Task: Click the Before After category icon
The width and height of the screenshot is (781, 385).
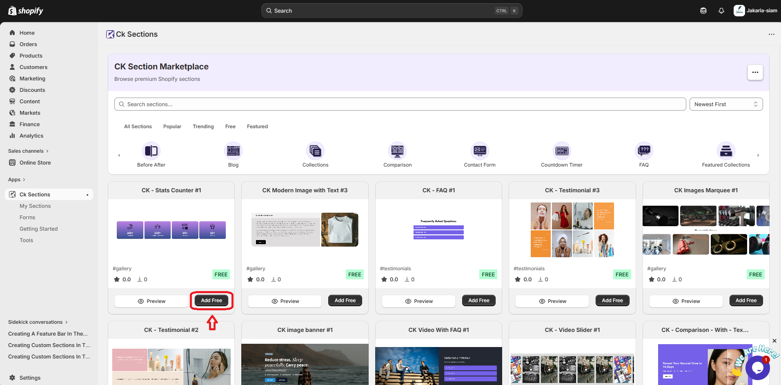Action: [151, 151]
